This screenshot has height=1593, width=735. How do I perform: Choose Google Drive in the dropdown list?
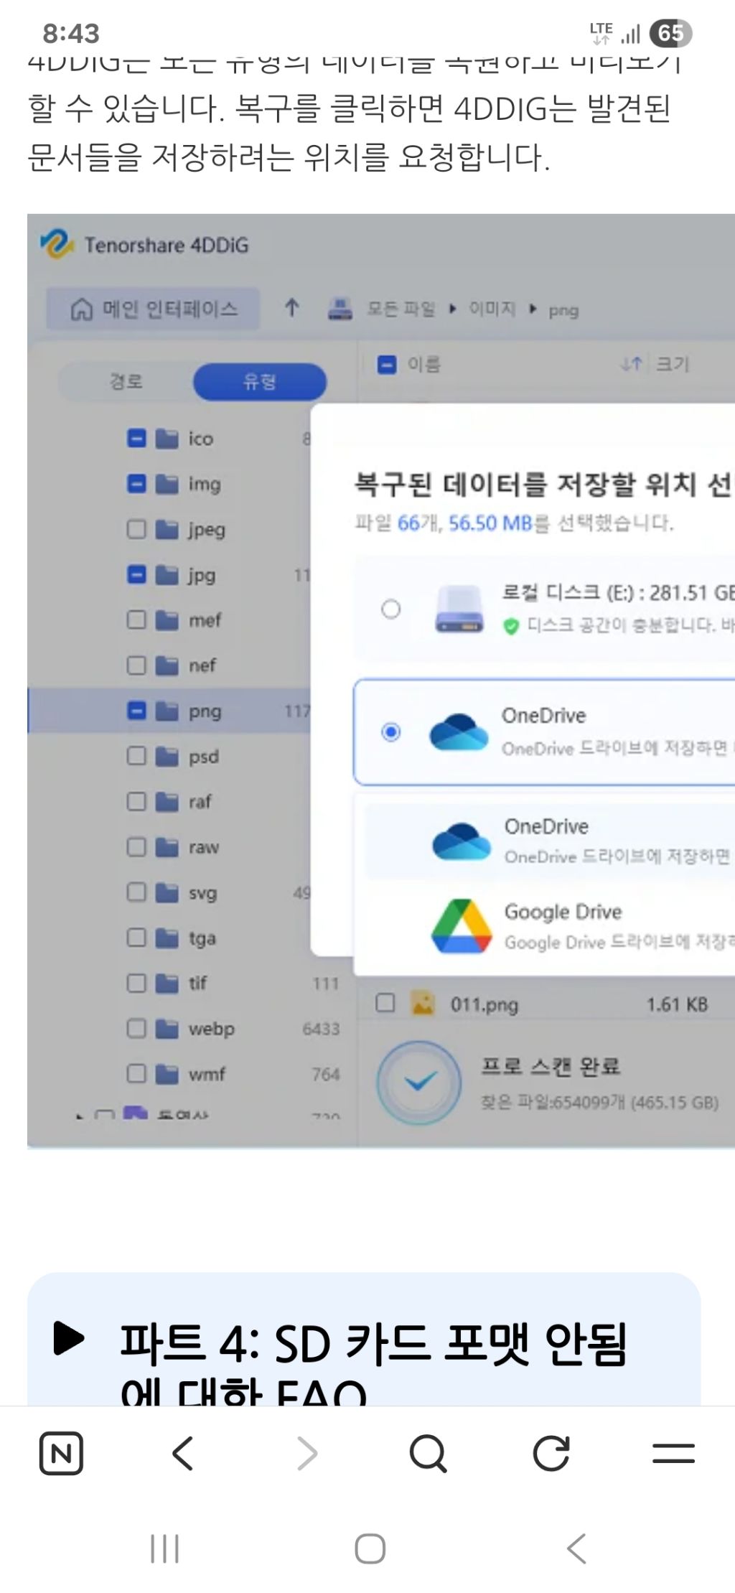tap(549, 926)
